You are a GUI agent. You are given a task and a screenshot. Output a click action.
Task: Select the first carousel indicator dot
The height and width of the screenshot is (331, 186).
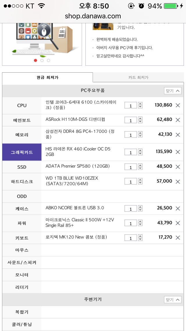pyautogui.click(x=35, y=60)
